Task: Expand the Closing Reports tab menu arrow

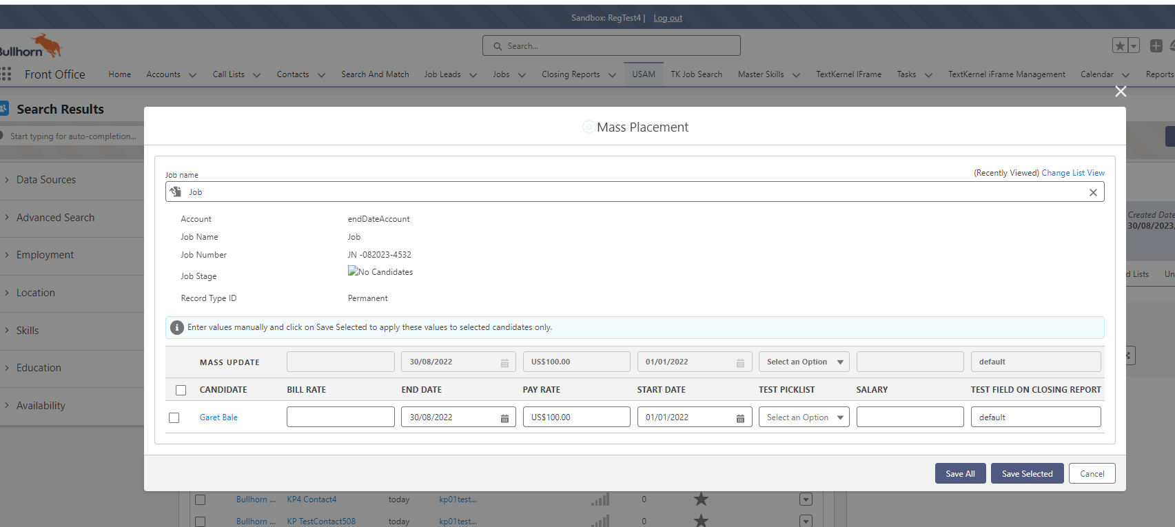Action: point(612,75)
